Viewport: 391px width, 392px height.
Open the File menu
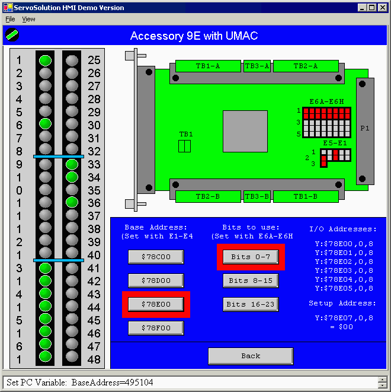pyautogui.click(x=11, y=19)
